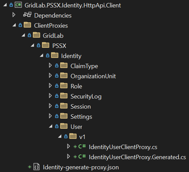The height and width of the screenshot is (172, 189).
Task: Click the Identity folder icon
Action: click(55, 55)
